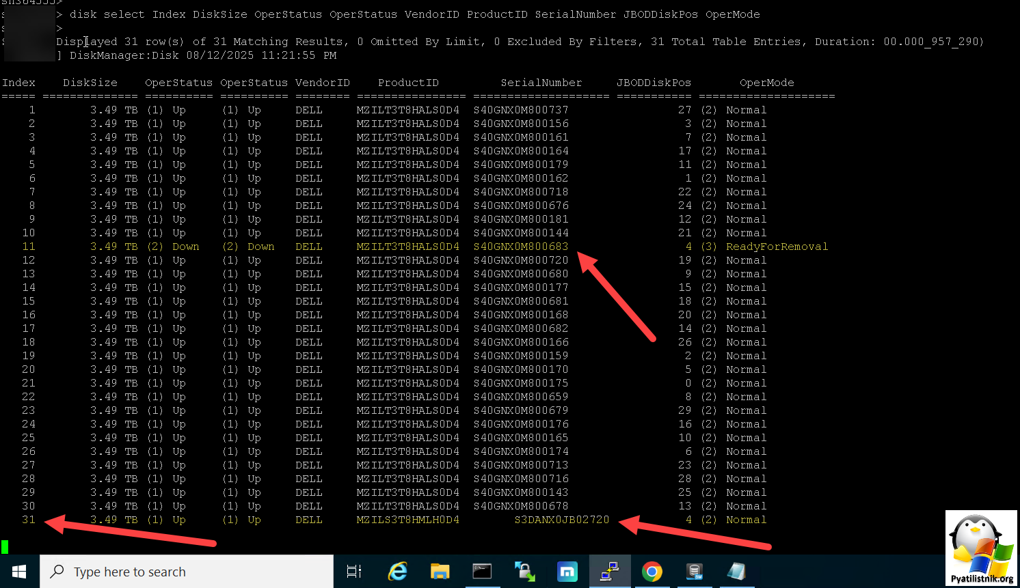Click the first 'Down' status in row 11

pos(186,247)
